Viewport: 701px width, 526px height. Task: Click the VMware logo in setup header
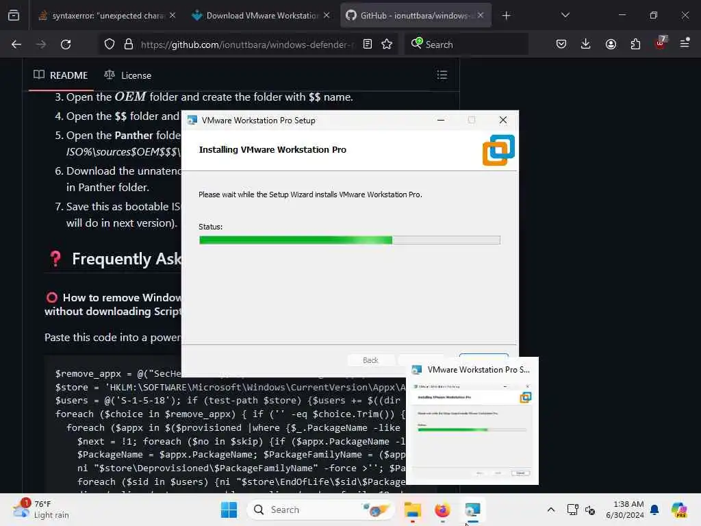coord(498,150)
